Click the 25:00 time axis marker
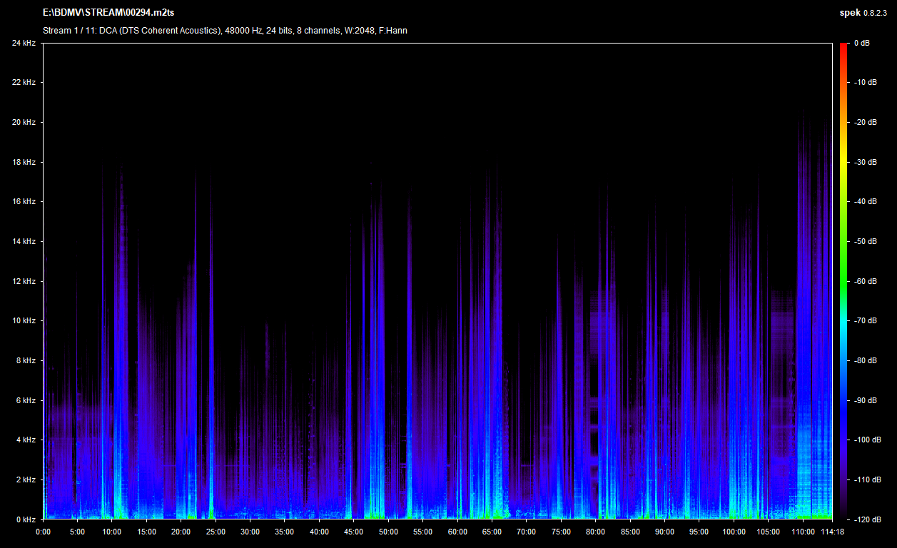 click(216, 532)
